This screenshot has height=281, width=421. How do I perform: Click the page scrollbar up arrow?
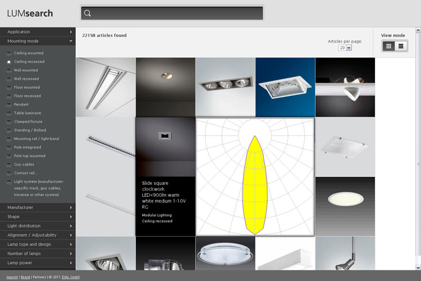tap(418, 30)
